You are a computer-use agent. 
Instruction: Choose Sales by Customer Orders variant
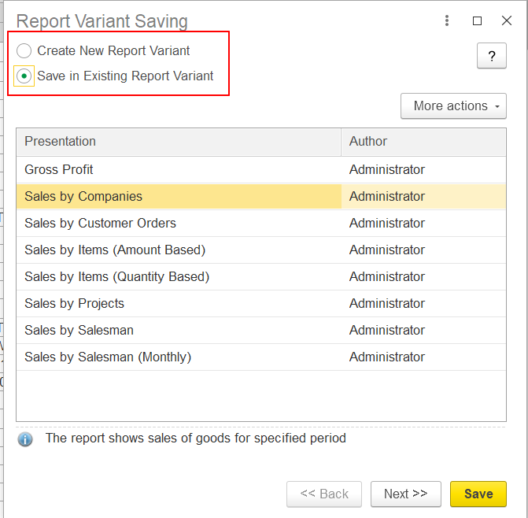[x=100, y=224]
